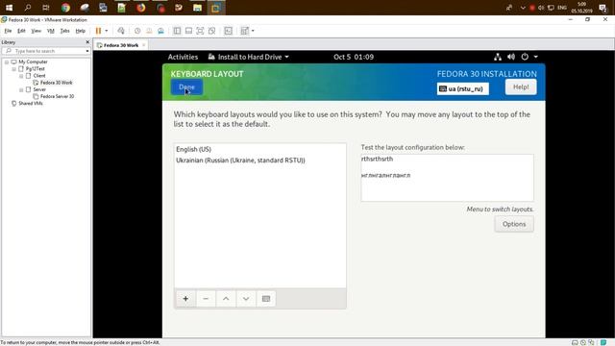Image resolution: width=615 pixels, height=346 pixels.
Task: Open File Explorer from the taskbar
Action: pos(197,8)
